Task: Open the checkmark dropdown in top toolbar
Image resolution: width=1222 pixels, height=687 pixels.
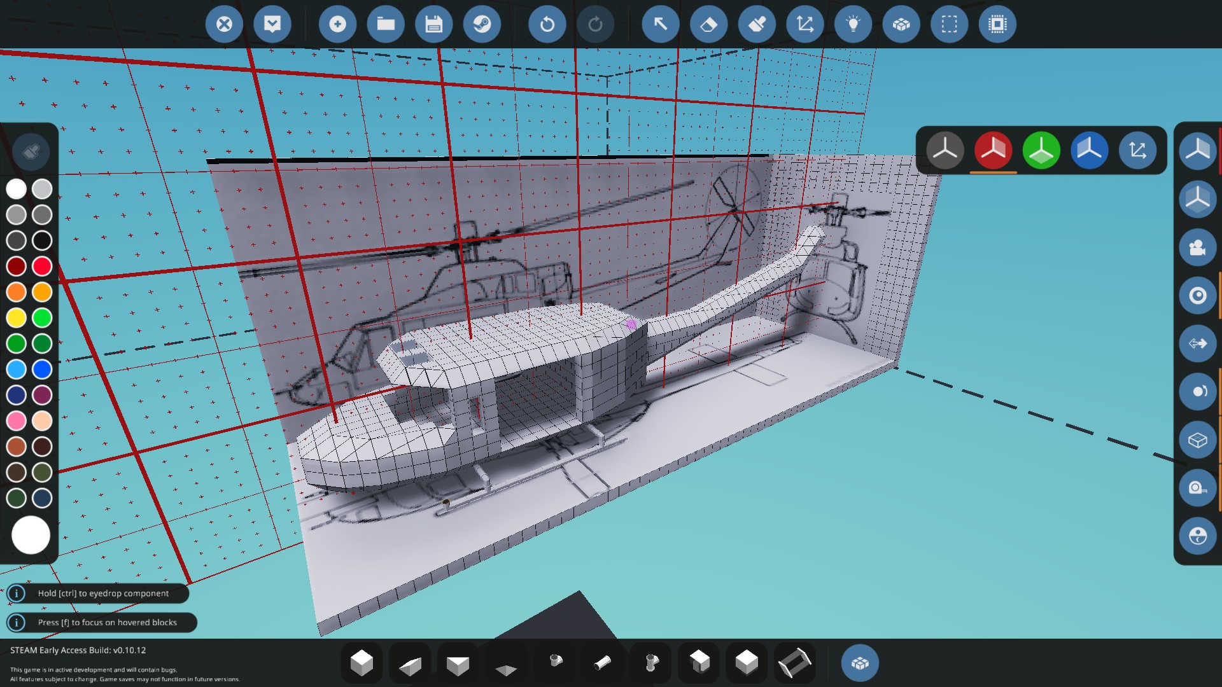Action: tap(272, 24)
